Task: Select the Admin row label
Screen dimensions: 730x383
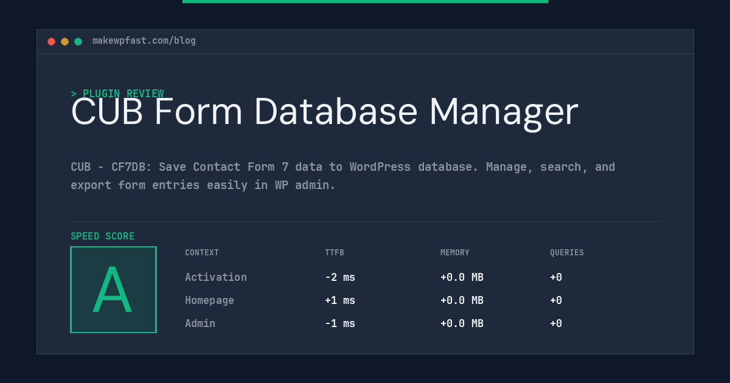Action: 200,323
